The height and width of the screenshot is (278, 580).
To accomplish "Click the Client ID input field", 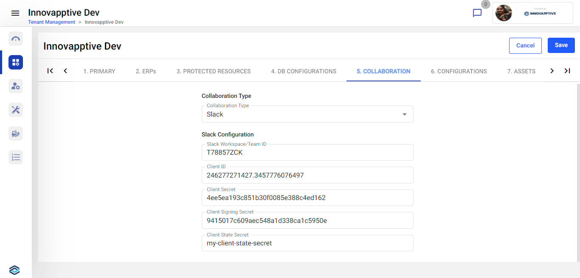I will 307,175.
